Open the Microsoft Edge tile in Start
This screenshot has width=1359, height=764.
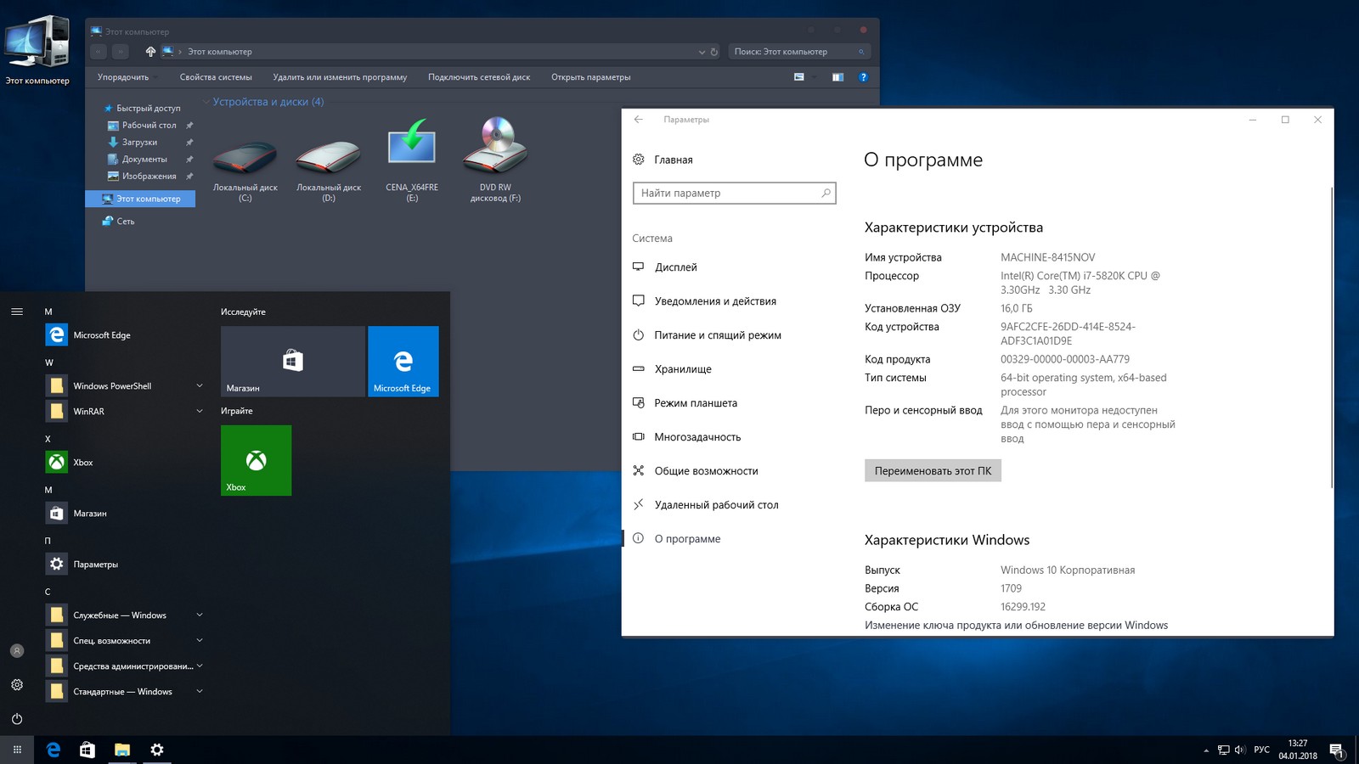[403, 361]
